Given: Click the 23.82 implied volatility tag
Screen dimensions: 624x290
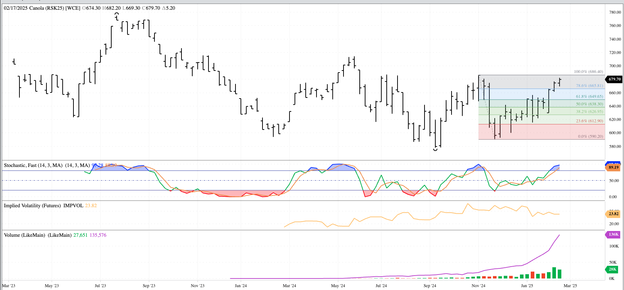Looking at the screenshot, I should [x=614, y=214].
